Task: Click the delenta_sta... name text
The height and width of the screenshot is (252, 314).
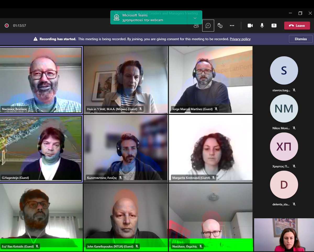Action: click(281, 204)
